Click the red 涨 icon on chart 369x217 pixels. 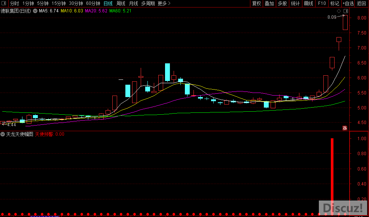345,128
